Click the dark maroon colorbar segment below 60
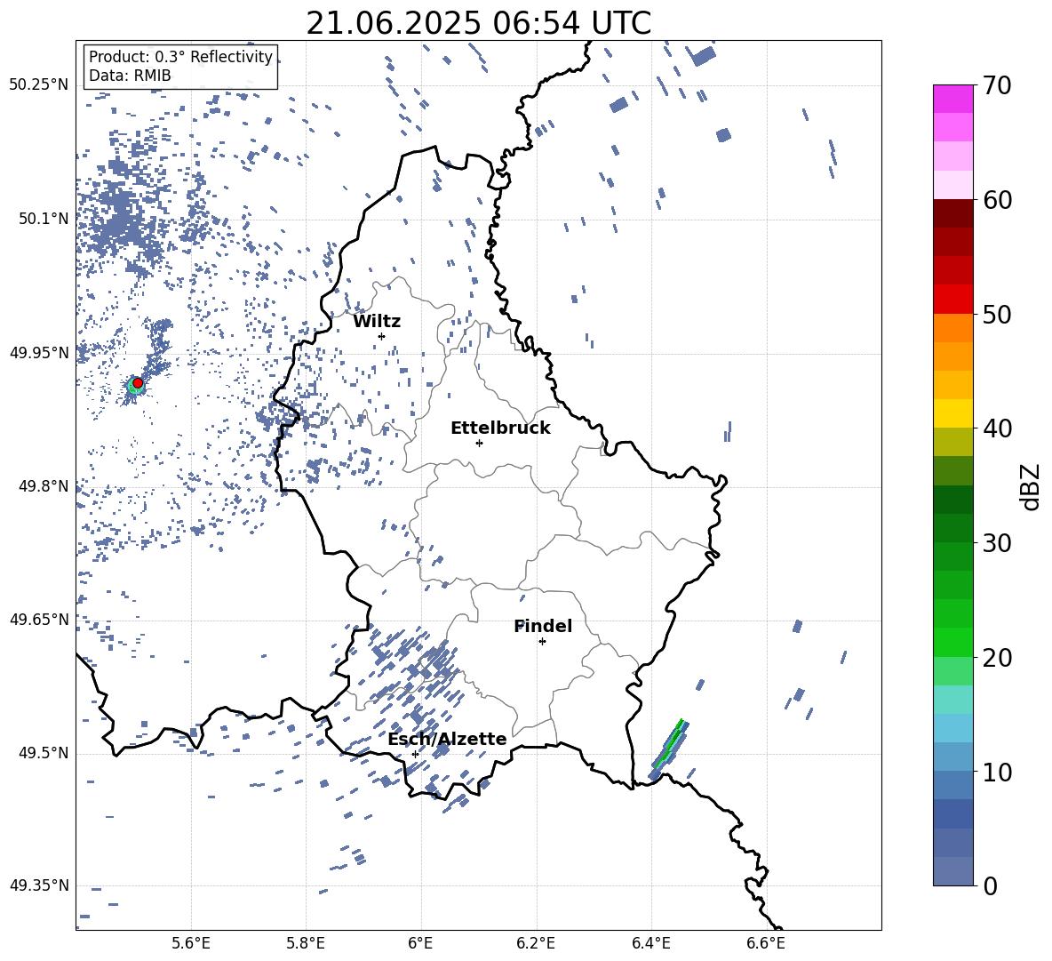Image resolution: width=1052 pixels, height=961 pixels. [x=952, y=213]
